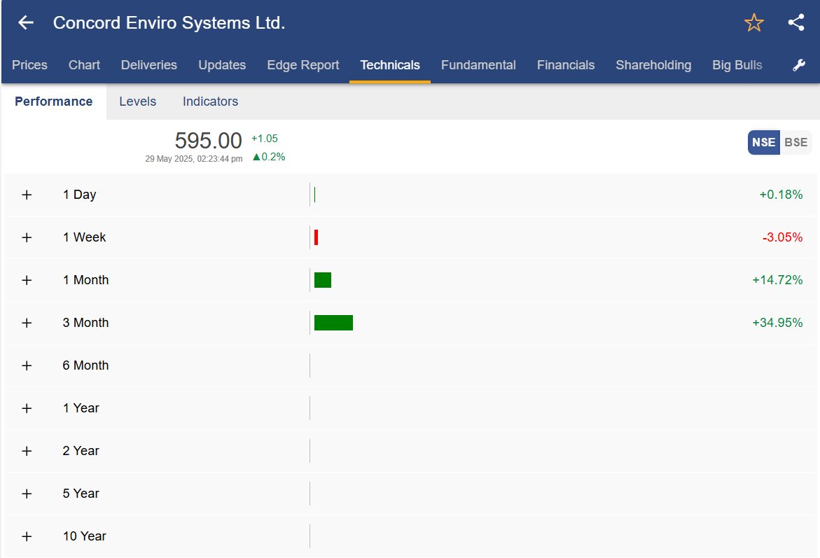Expand the 3 Month performance row
The width and height of the screenshot is (820, 558).
click(27, 323)
